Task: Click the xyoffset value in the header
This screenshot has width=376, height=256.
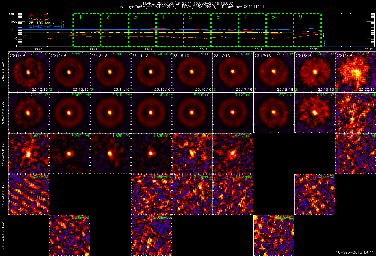Action: [x=152, y=7]
